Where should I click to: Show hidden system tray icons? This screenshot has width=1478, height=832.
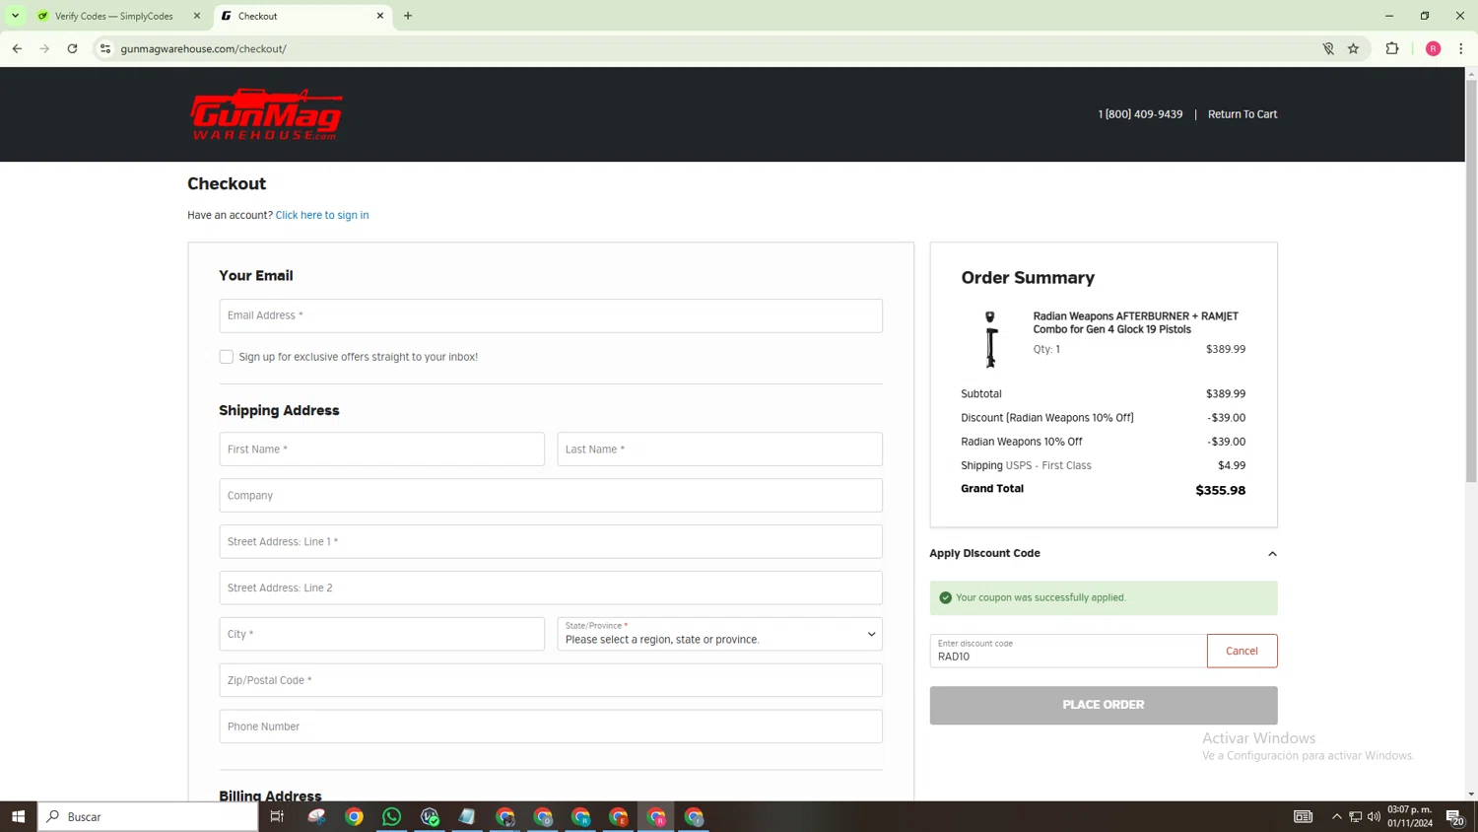(x=1336, y=816)
